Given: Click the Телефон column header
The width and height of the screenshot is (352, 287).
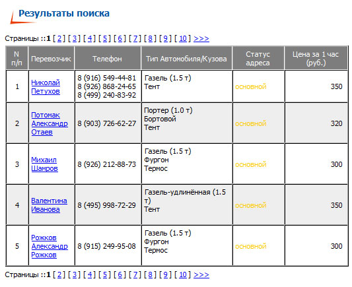Looking at the screenshot, I should (108, 59).
